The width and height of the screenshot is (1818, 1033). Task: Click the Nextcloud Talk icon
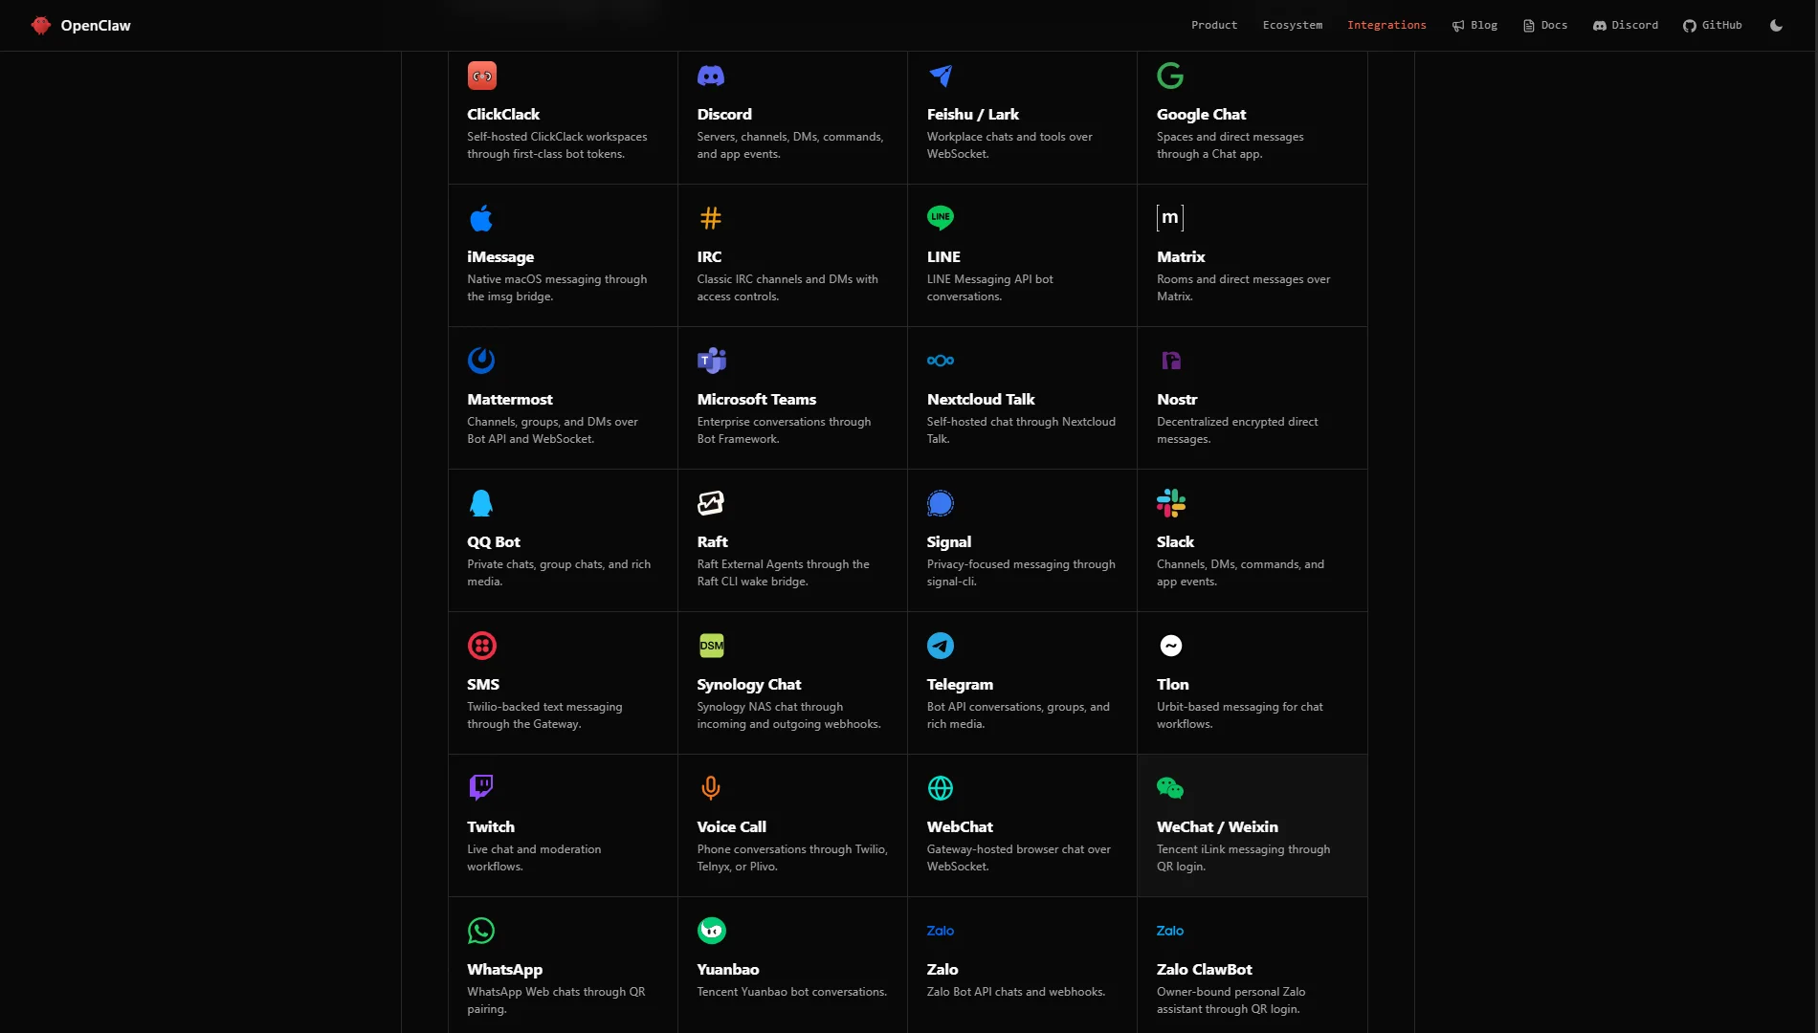(941, 361)
